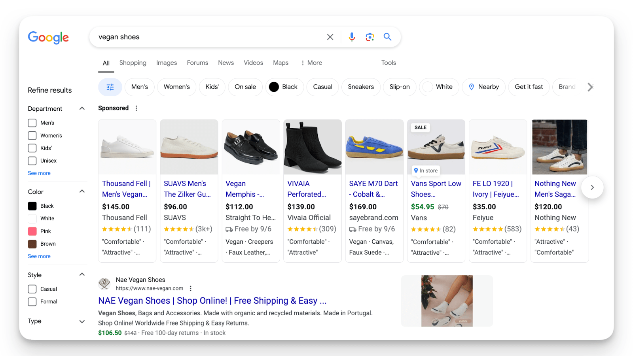This screenshot has height=356, width=633.
Task: Click the Nae Vegan Shoes favicon
Action: [x=104, y=284]
